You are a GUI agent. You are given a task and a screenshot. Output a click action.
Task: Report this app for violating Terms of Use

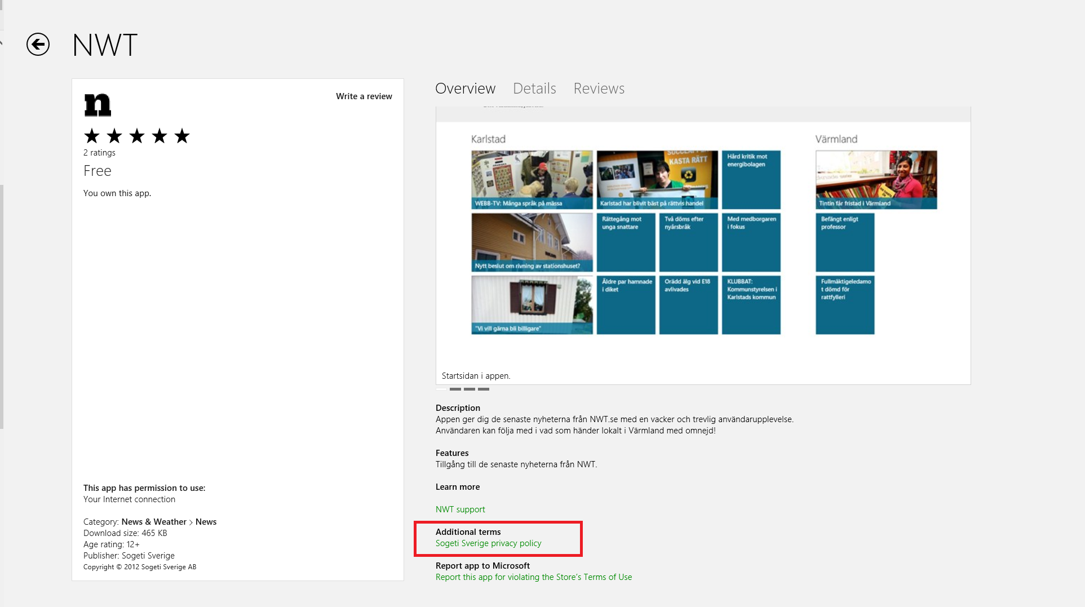(534, 577)
